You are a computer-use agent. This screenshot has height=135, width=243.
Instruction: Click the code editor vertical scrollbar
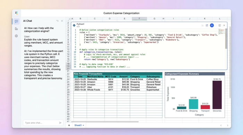(x=226, y=39)
